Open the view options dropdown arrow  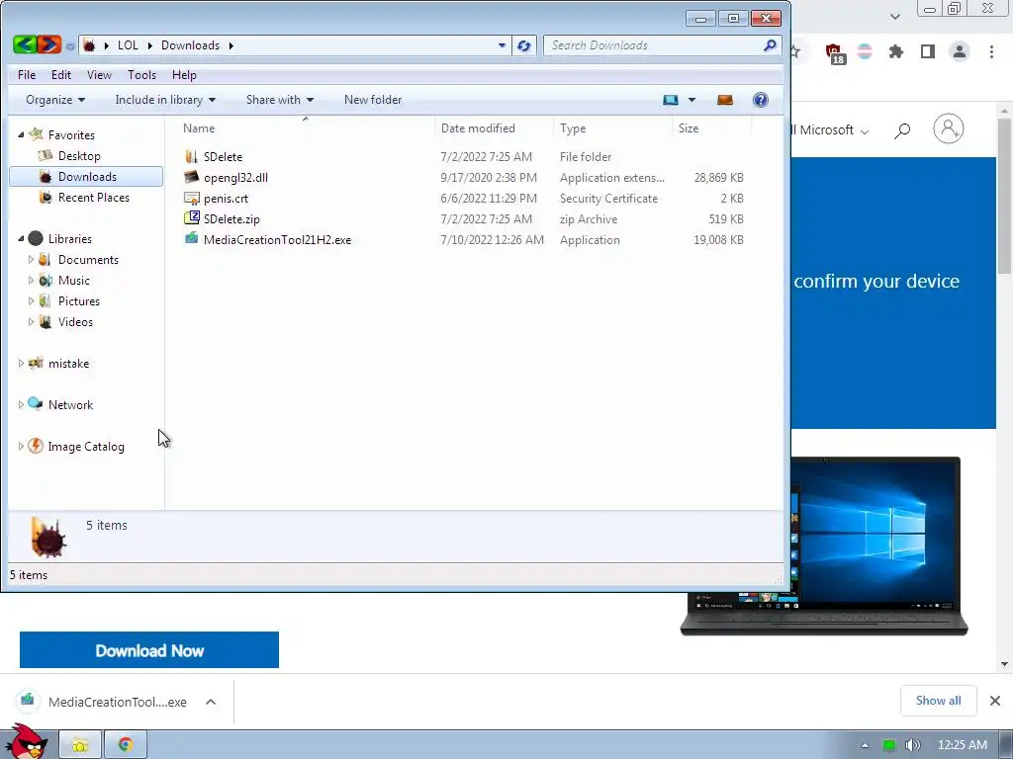click(x=691, y=100)
